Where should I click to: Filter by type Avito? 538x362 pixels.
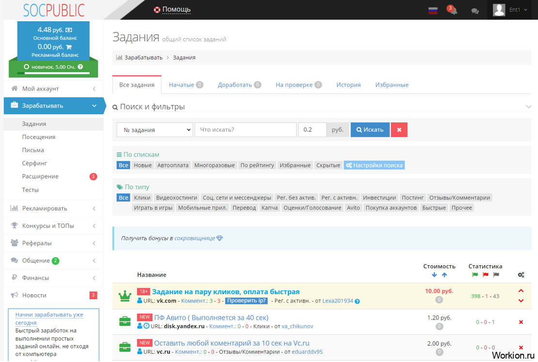pyautogui.click(x=354, y=208)
